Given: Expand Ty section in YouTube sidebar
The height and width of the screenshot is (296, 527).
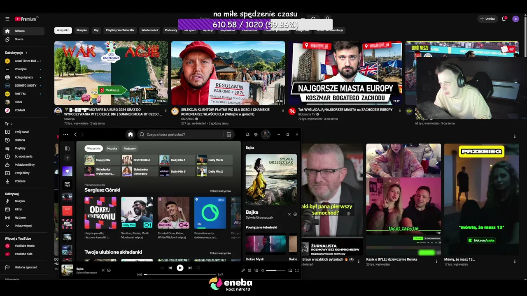Looking at the screenshot, I should 9,124.
